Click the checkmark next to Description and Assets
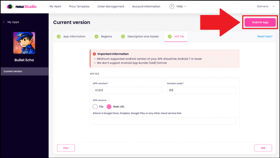 pyautogui.click(x=123, y=36)
